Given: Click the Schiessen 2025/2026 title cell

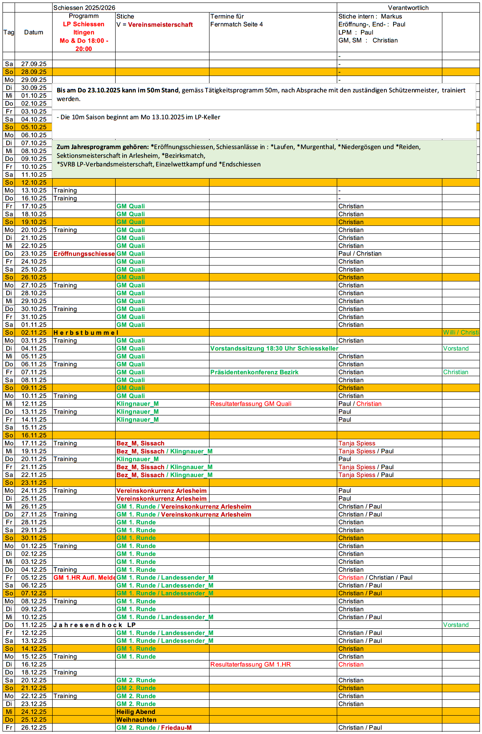Looking at the screenshot, I should tap(84, 8).
